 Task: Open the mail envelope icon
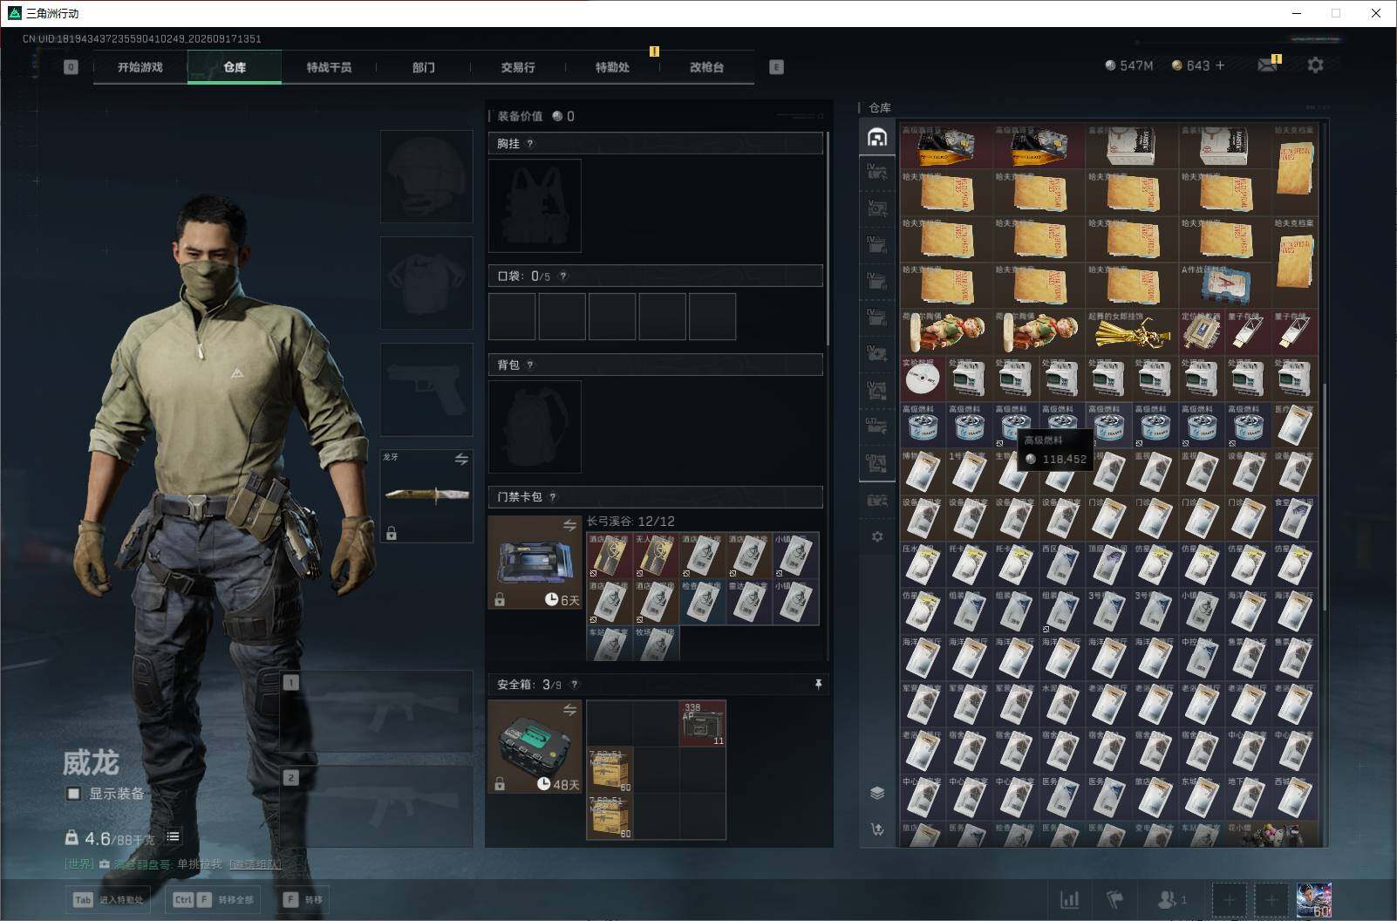[1268, 65]
